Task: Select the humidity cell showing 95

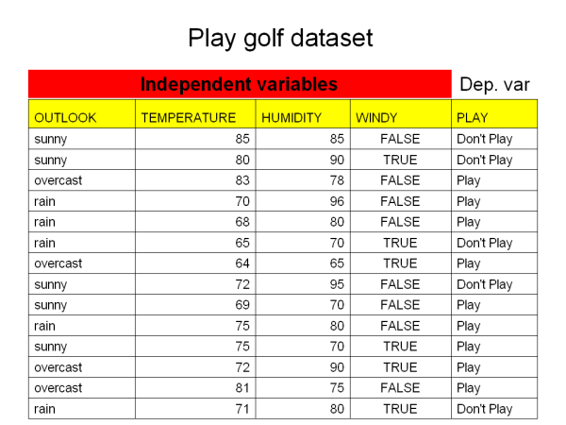Action: pyautogui.click(x=337, y=284)
